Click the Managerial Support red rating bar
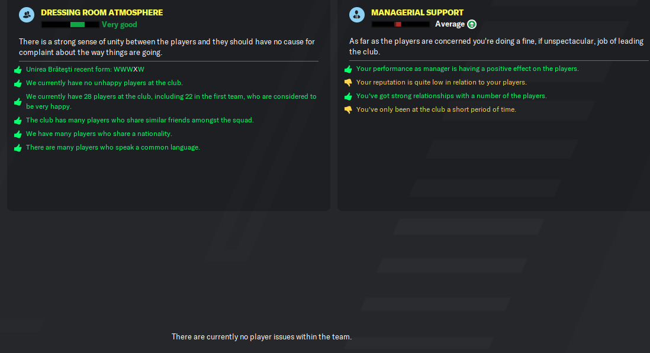The image size is (650, 353). click(x=400, y=24)
